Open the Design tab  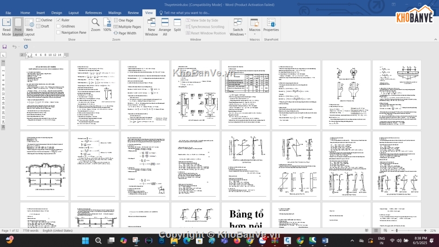tap(56, 12)
